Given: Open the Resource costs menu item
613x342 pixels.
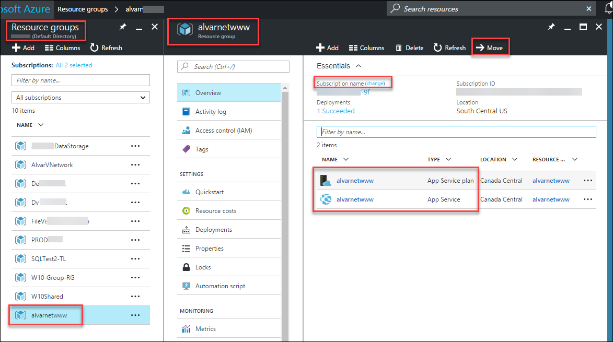Looking at the screenshot, I should pyautogui.click(x=229, y=211).
